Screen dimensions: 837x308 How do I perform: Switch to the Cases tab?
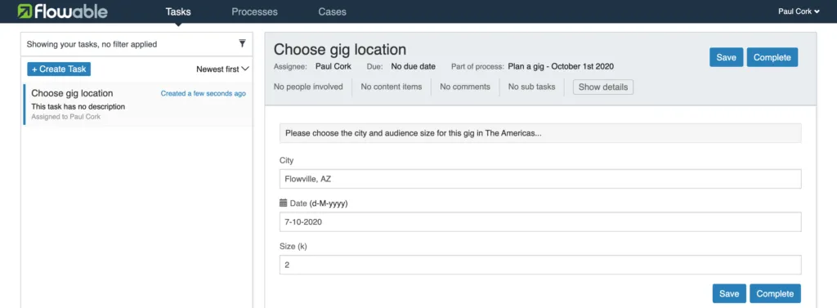coord(332,11)
